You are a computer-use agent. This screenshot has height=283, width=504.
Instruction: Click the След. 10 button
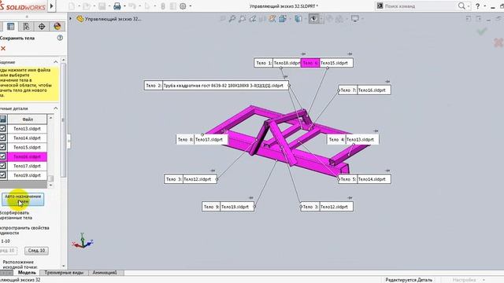click(x=36, y=250)
